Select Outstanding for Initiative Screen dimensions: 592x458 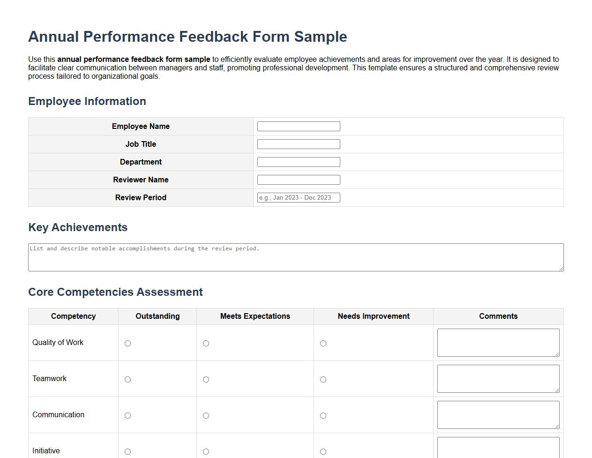tap(127, 451)
